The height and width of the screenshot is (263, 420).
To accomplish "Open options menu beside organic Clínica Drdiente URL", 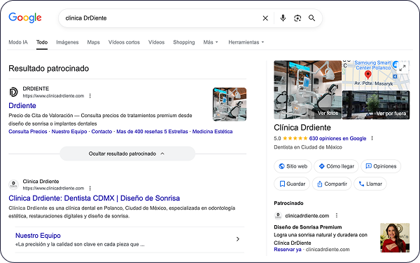I will click(90, 188).
